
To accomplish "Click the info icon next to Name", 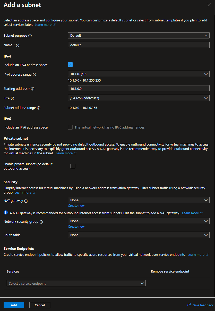I will point(18,45).
